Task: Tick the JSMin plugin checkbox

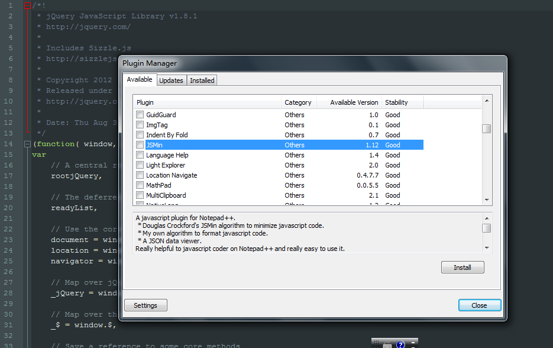Action: [140, 145]
